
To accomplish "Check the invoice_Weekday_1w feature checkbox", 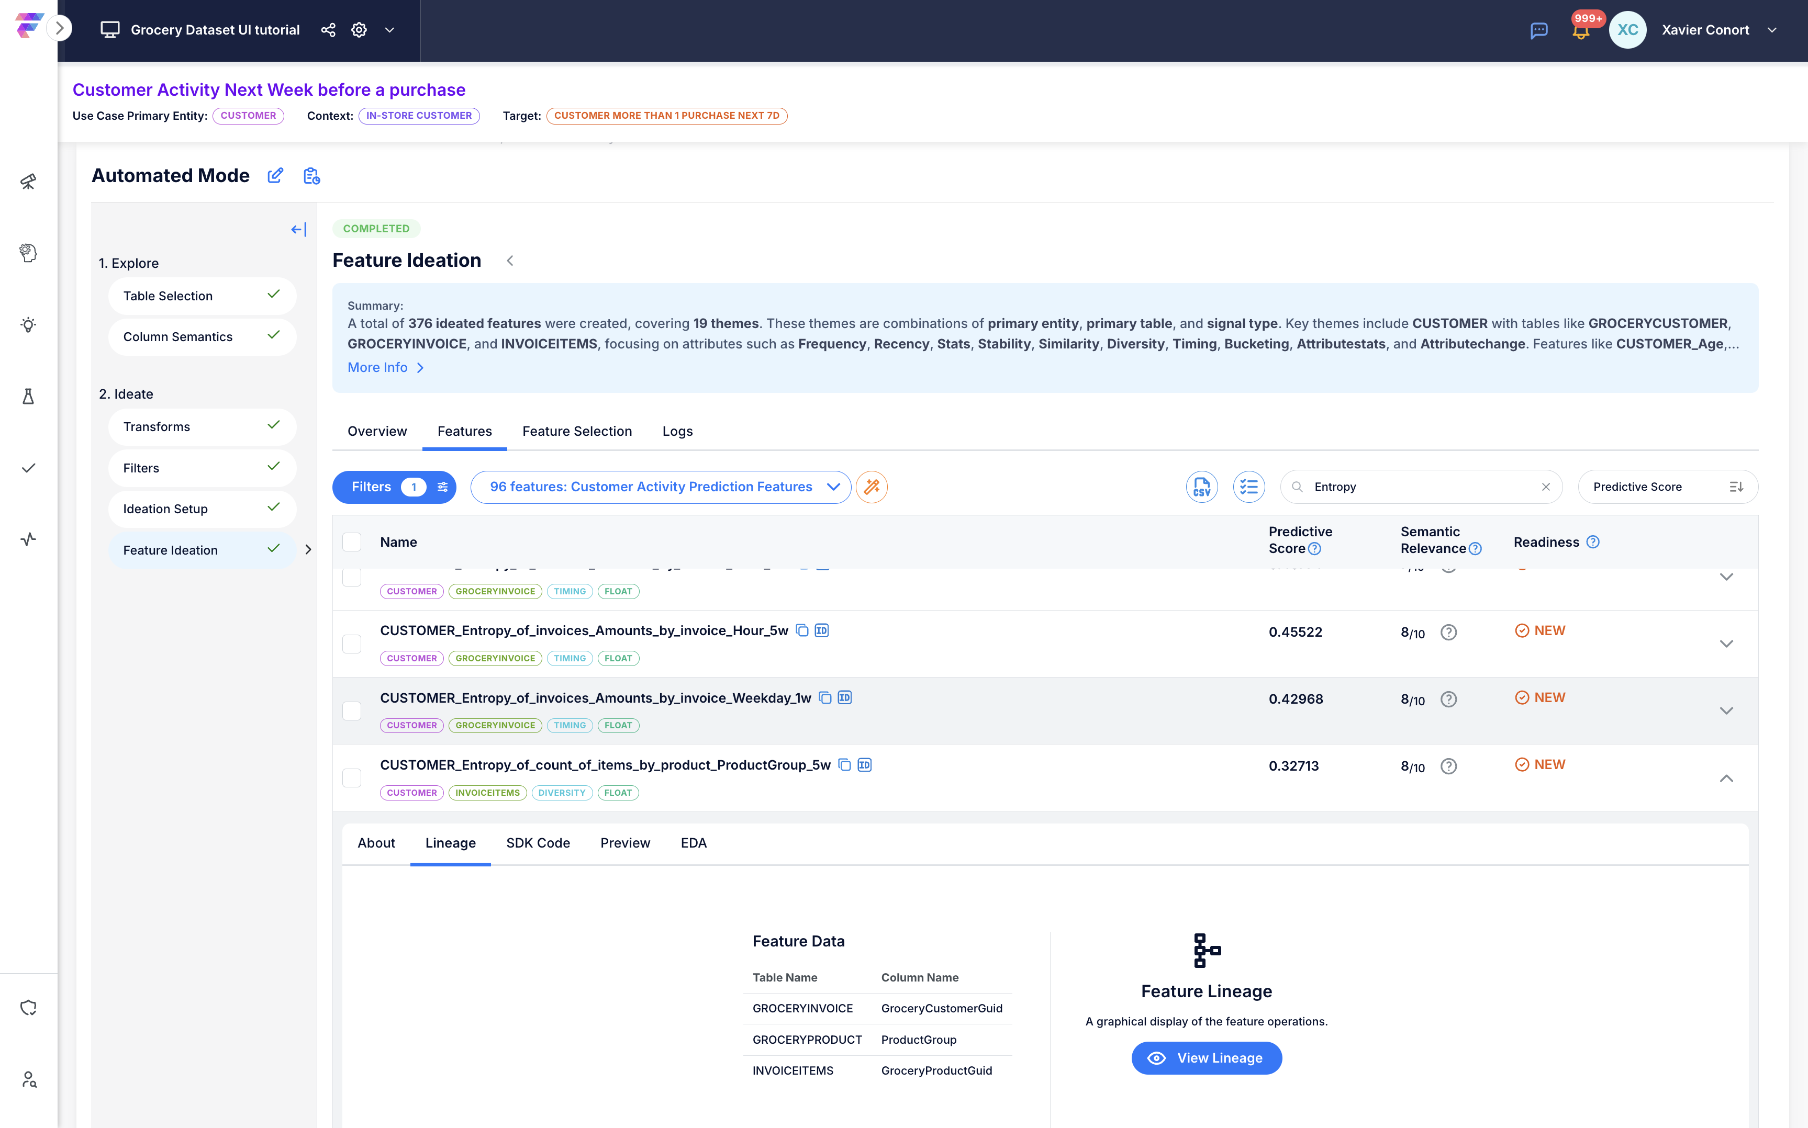I will point(351,711).
